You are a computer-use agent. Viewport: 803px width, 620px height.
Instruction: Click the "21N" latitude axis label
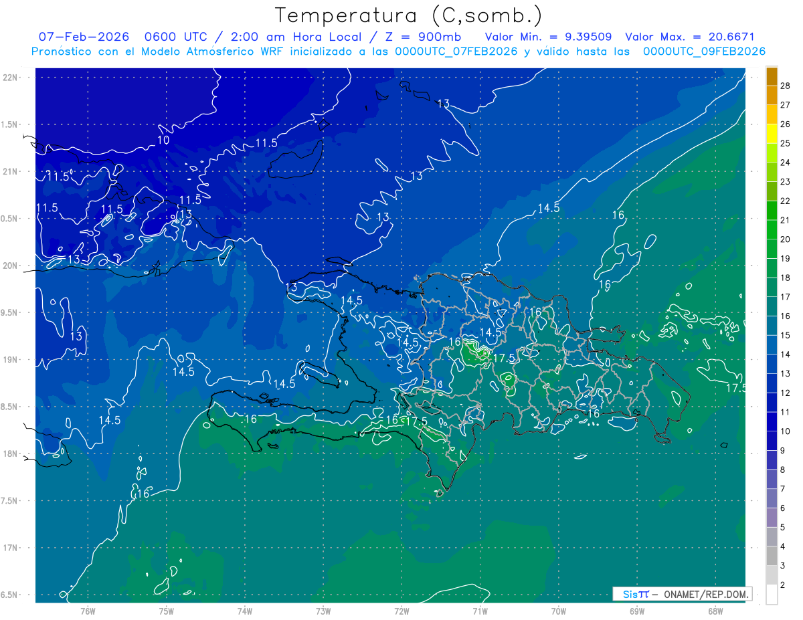click(x=10, y=171)
